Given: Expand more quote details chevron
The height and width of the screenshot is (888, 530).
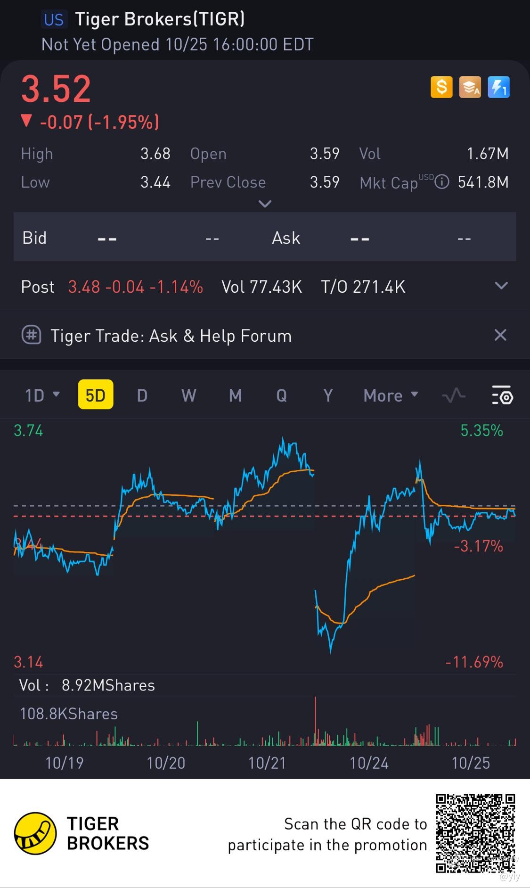Looking at the screenshot, I should pyautogui.click(x=265, y=204).
